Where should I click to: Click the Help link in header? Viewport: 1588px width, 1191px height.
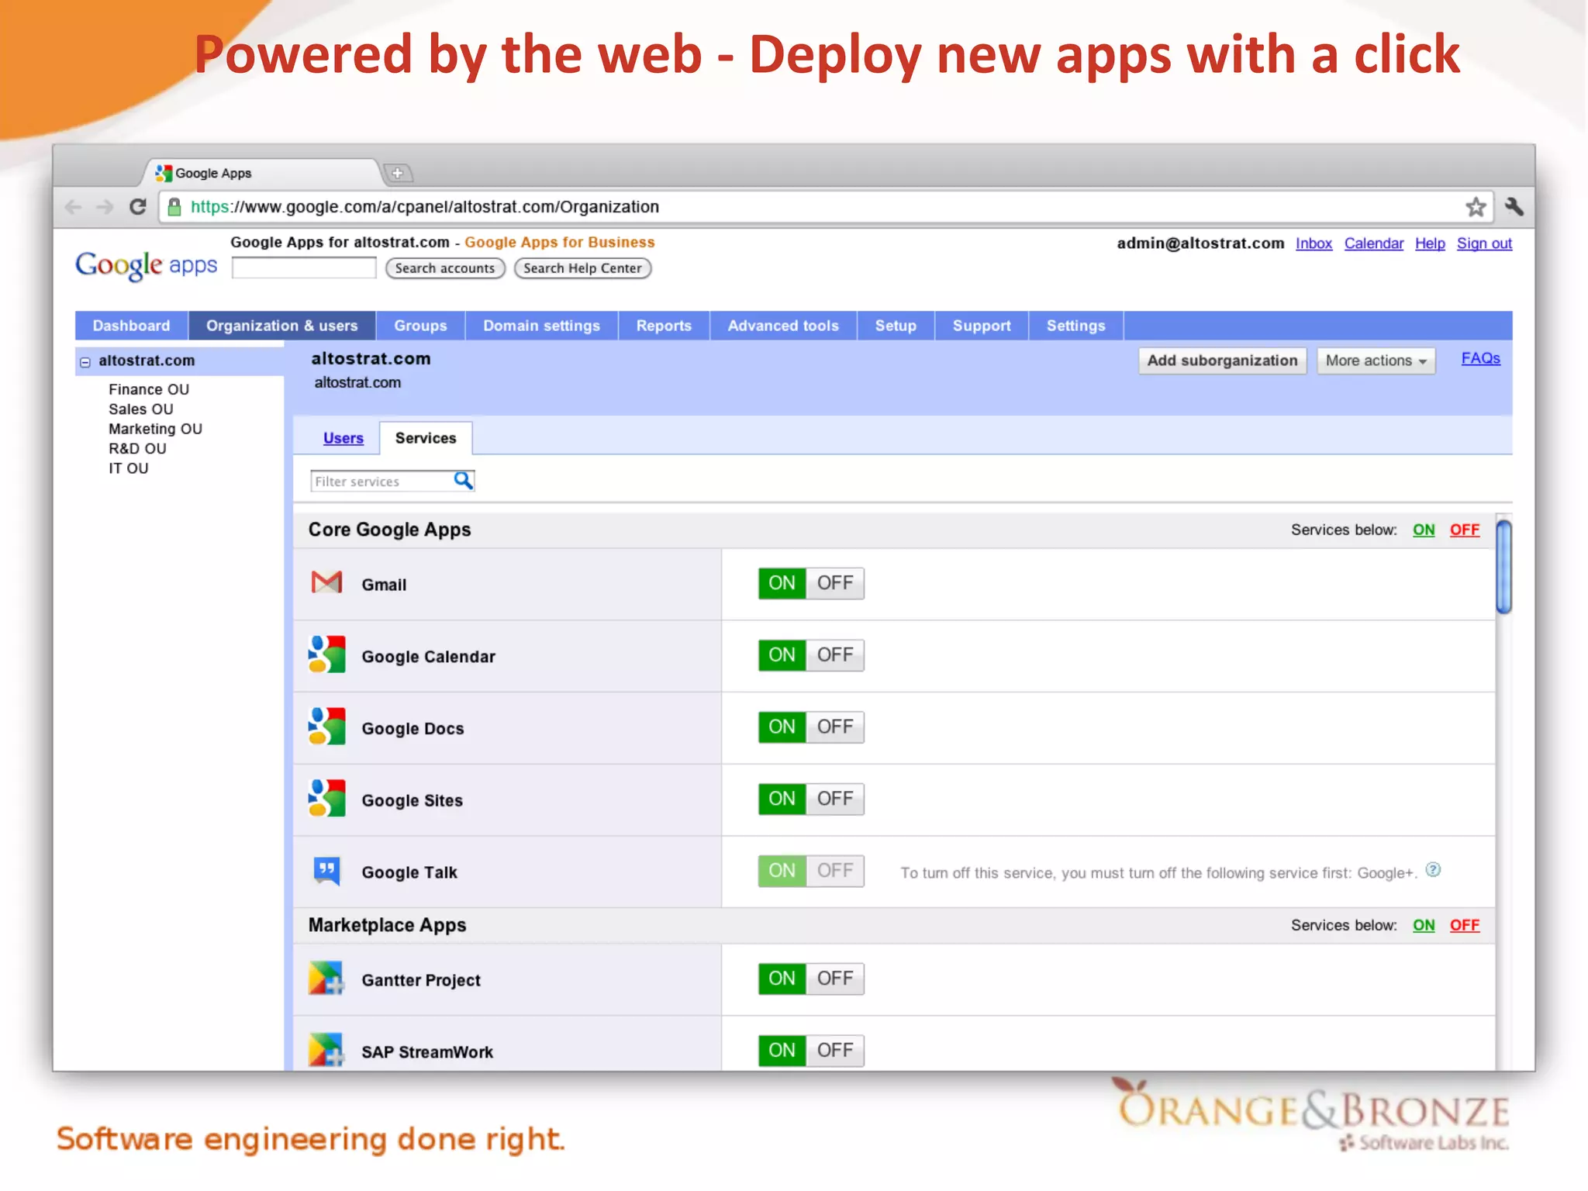pos(1430,243)
